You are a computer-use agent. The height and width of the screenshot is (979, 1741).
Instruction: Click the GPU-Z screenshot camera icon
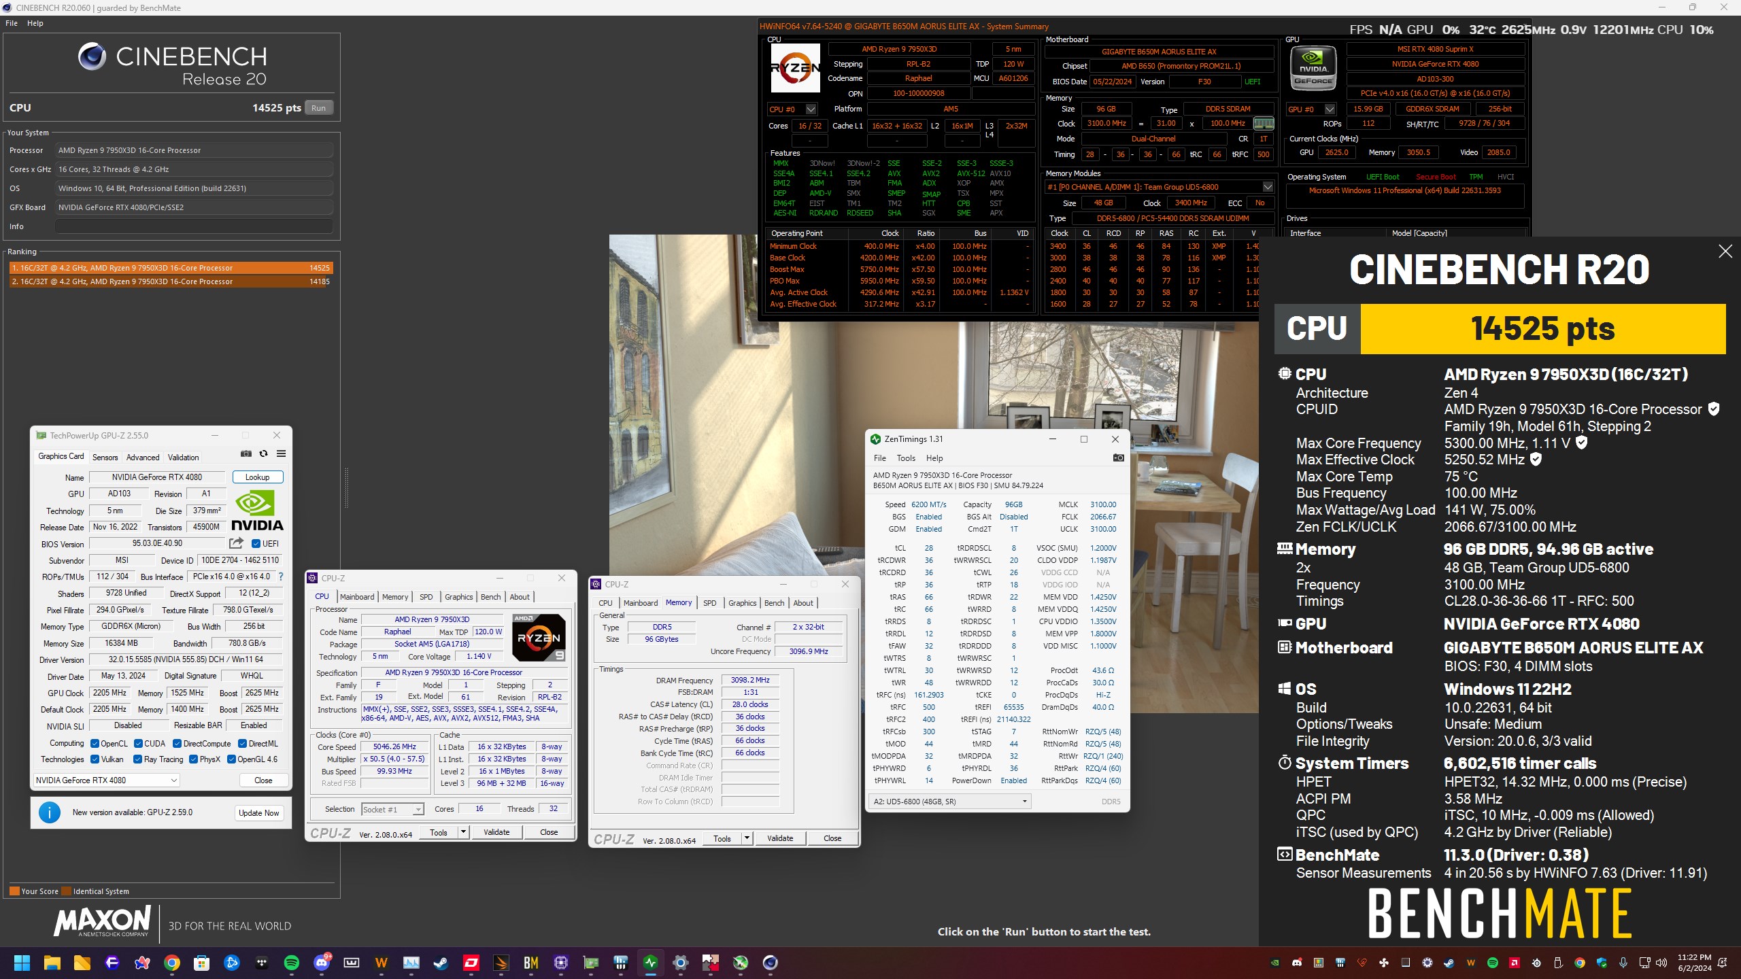point(246,454)
